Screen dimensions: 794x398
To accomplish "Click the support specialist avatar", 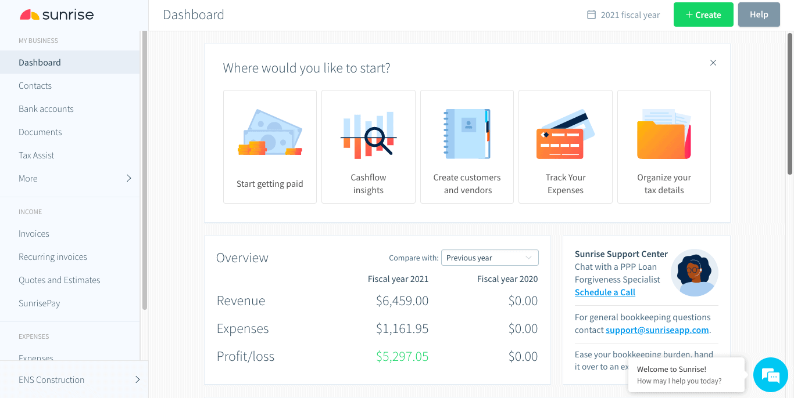I will click(695, 273).
